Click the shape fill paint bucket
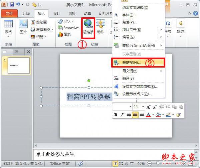Image resolution: width=200 pixels, height=168 pixels. click(x=158, y=115)
